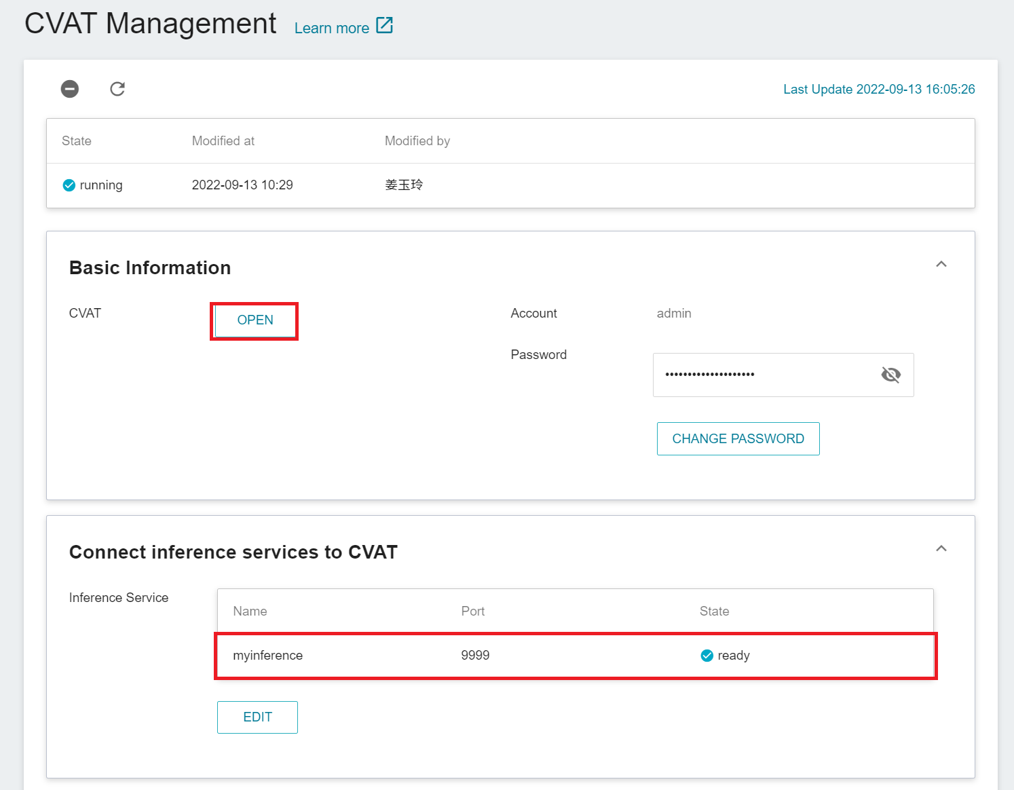This screenshot has height=790, width=1014.
Task: Click the Port column header
Action: [x=473, y=612]
